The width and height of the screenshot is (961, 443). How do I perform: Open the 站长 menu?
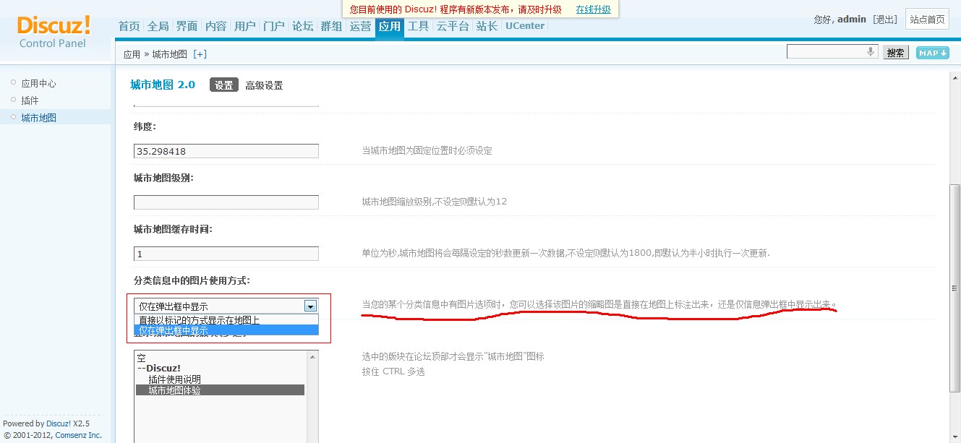pos(487,26)
